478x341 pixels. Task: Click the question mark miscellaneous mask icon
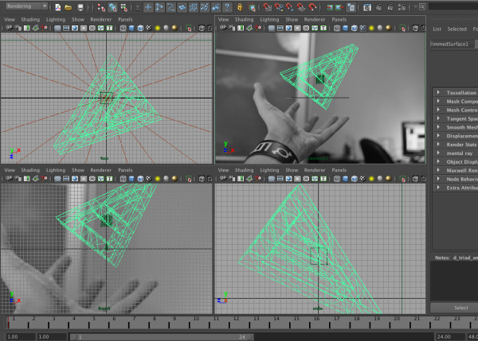point(227,7)
